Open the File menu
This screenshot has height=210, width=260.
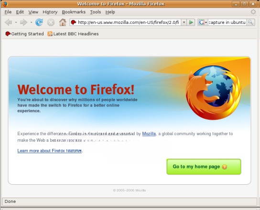pos(8,12)
